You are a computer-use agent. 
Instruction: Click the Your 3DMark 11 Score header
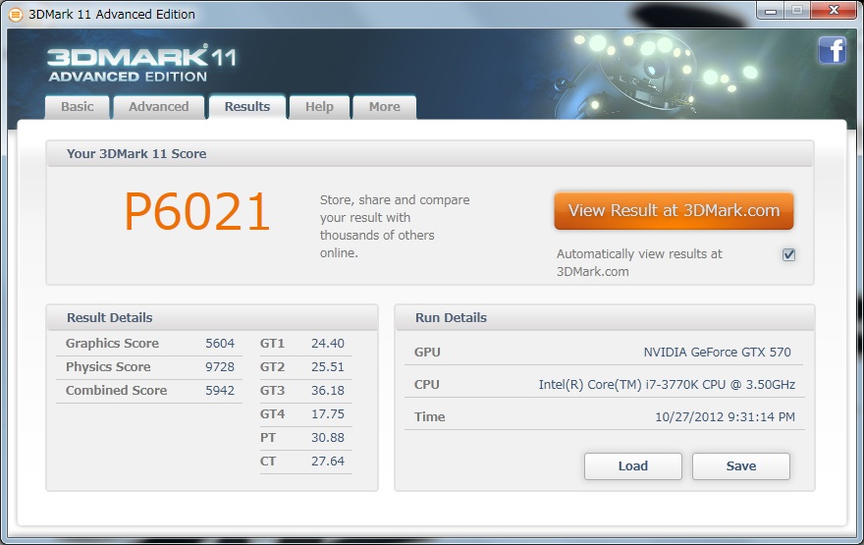coord(136,154)
